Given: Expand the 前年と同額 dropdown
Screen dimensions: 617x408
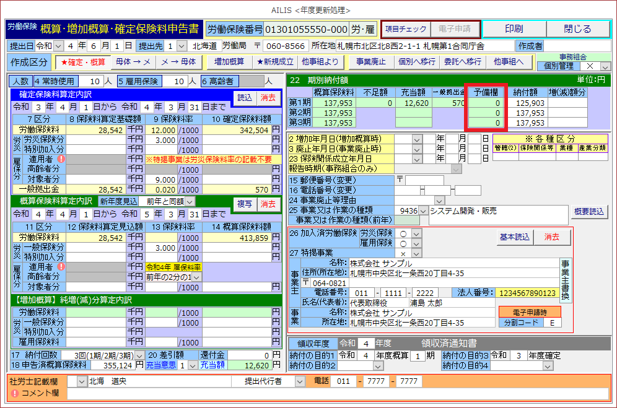Looking at the screenshot, I should click(190, 201).
